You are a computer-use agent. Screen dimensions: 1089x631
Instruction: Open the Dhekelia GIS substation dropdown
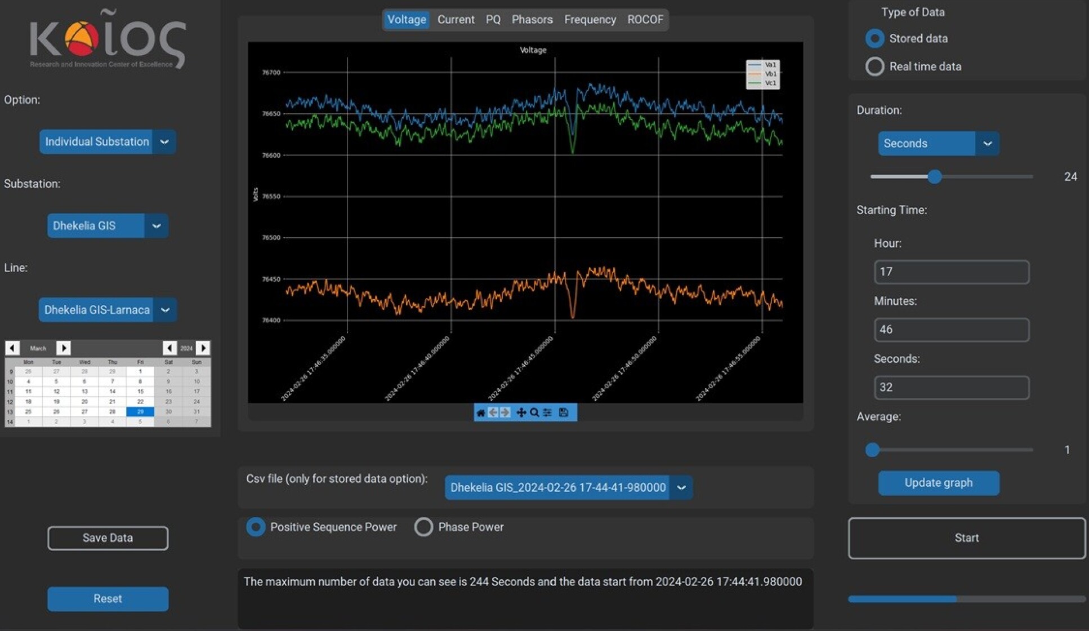tap(156, 226)
